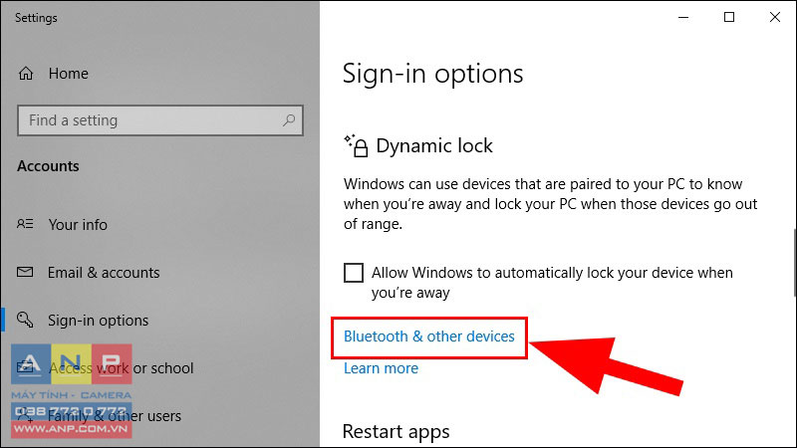Screen dimensions: 797x448
Task: Open Your info page
Action: tap(78, 225)
